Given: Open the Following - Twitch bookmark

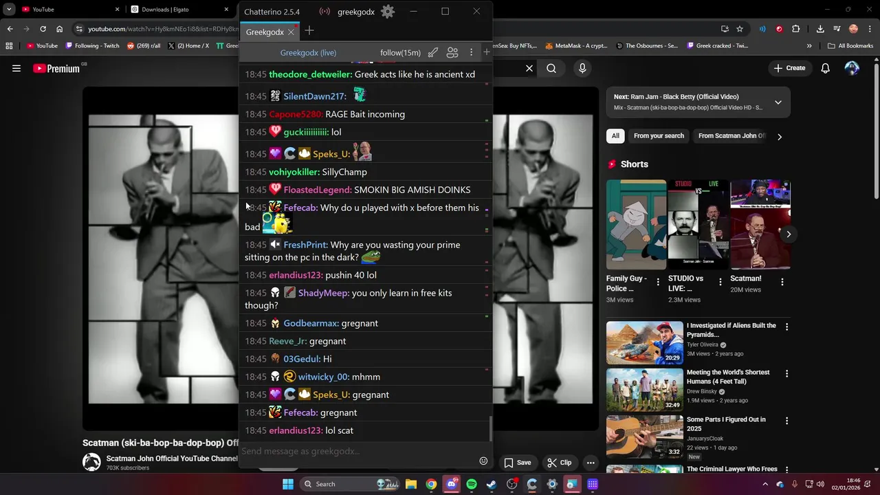Looking at the screenshot, I should click(92, 46).
